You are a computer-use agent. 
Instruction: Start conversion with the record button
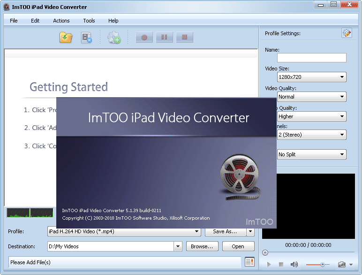(144, 37)
